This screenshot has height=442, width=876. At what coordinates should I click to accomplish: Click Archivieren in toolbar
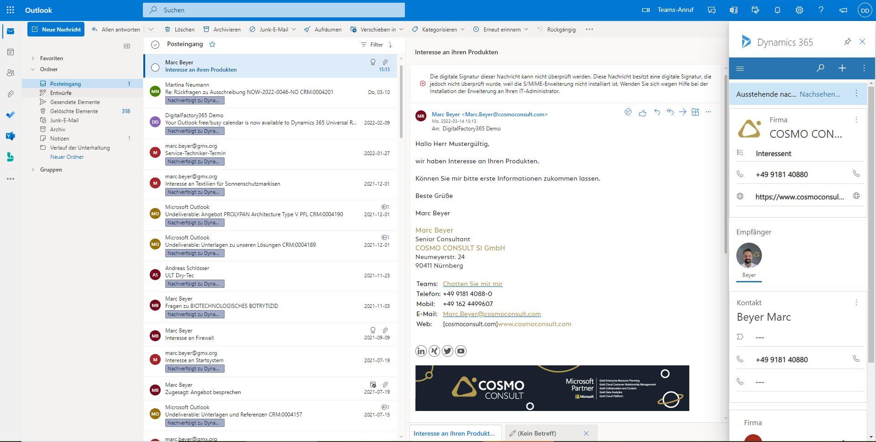click(x=222, y=29)
